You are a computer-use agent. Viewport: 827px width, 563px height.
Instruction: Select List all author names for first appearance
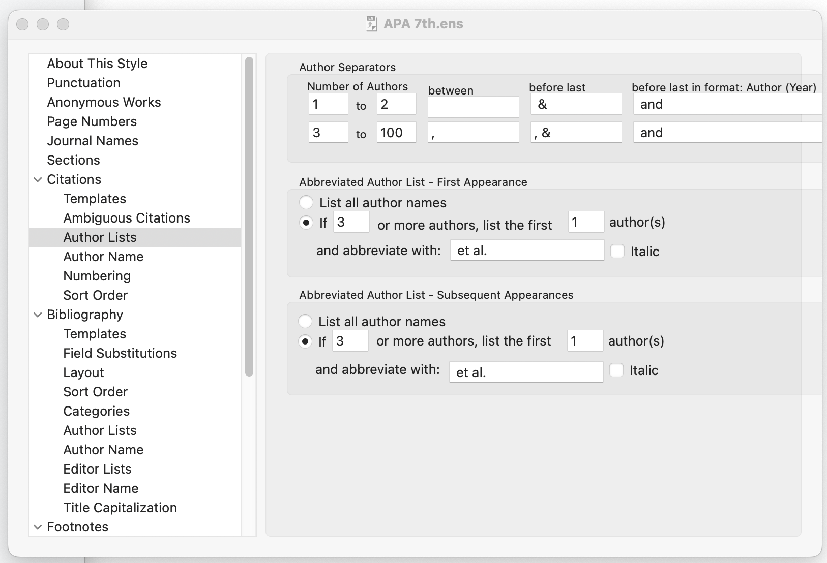point(306,202)
